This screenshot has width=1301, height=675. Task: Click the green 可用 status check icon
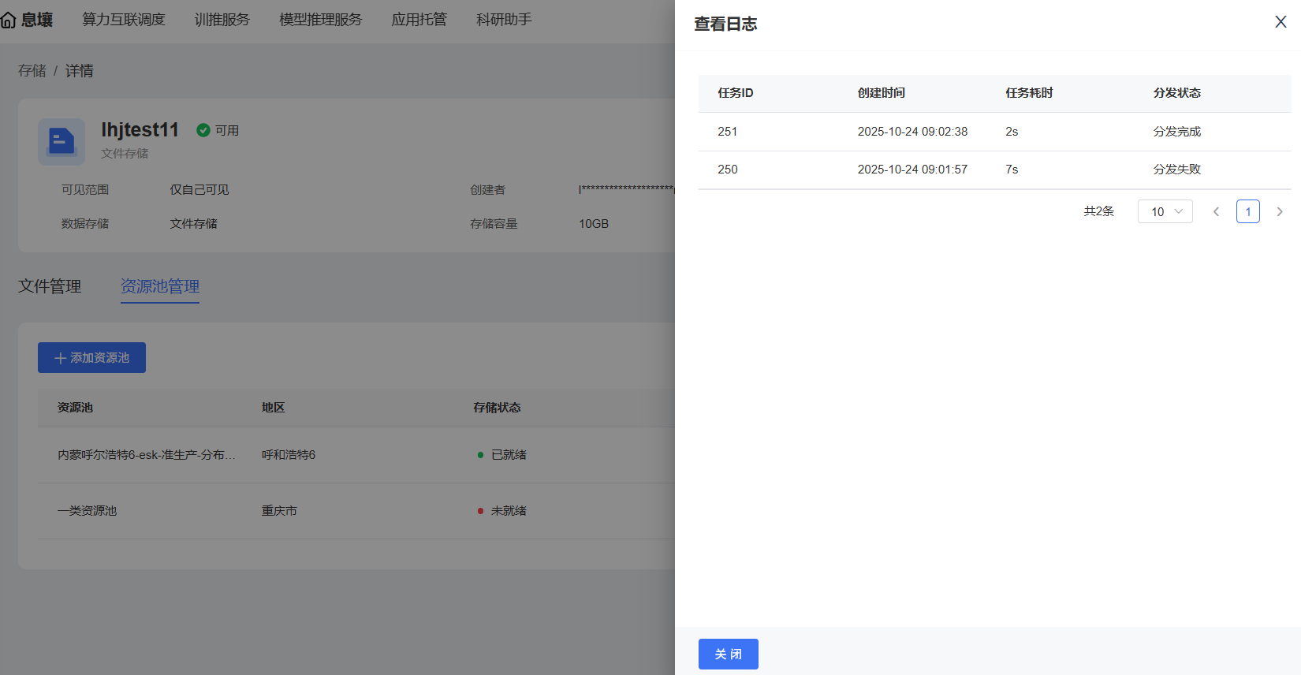[203, 130]
